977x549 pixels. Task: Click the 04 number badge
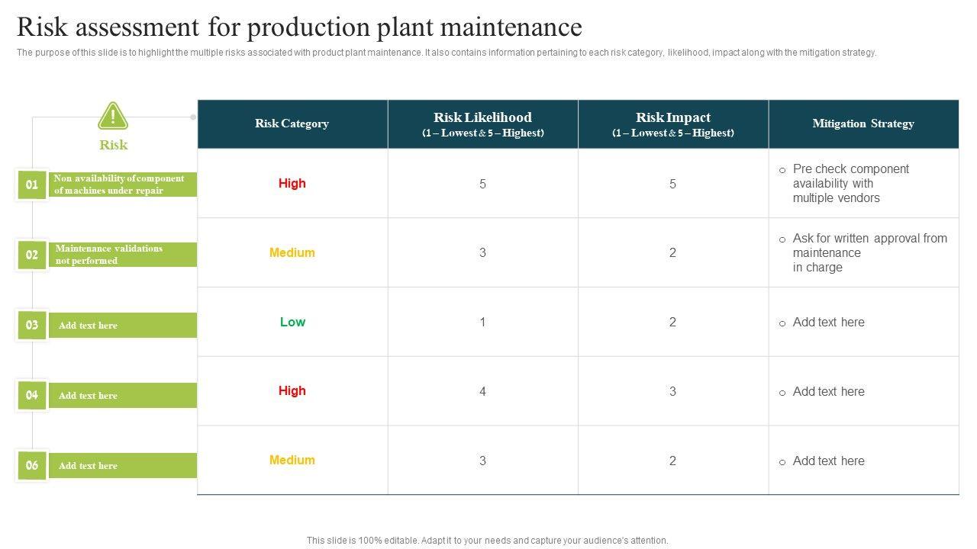pyautogui.click(x=32, y=395)
